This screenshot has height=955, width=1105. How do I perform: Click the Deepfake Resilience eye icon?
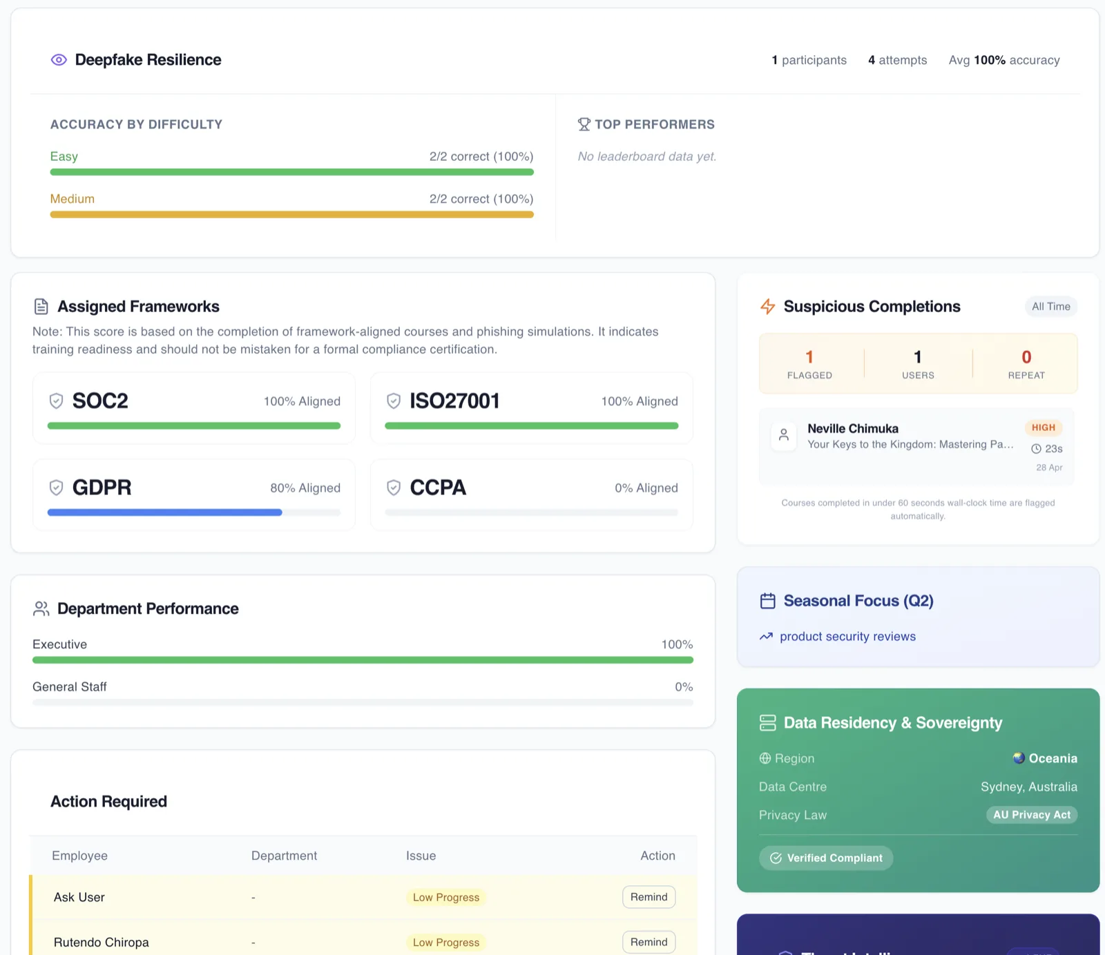59,60
